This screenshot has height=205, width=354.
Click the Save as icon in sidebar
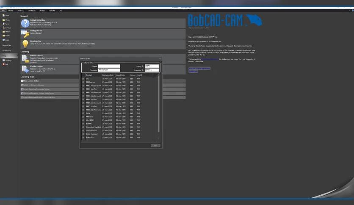4,28
